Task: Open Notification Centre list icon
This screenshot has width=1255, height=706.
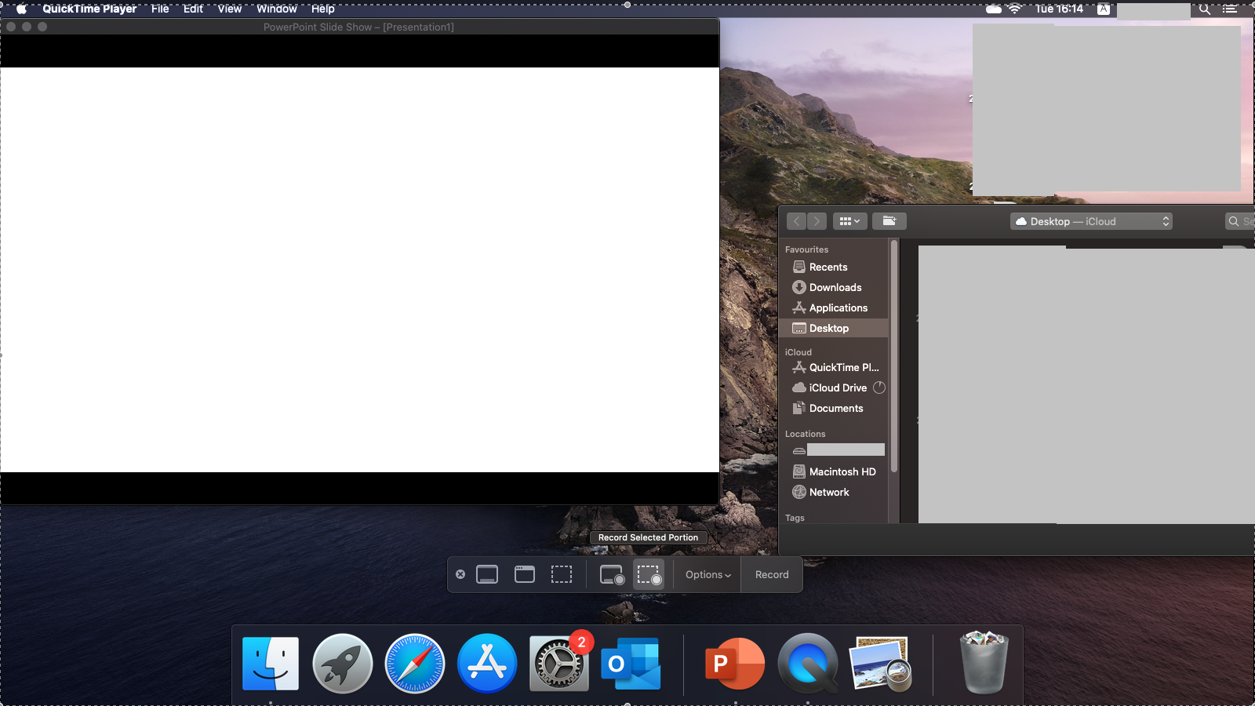Action: click(x=1230, y=9)
